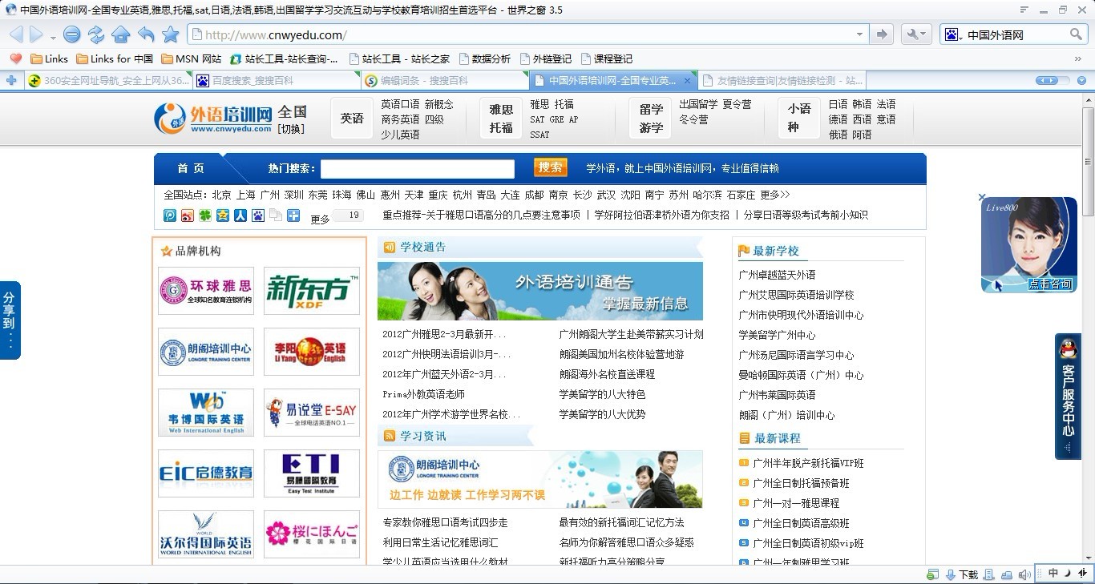This screenshot has height=584, width=1095.
Task: Click the orange 搜索 button
Action: [x=551, y=167]
